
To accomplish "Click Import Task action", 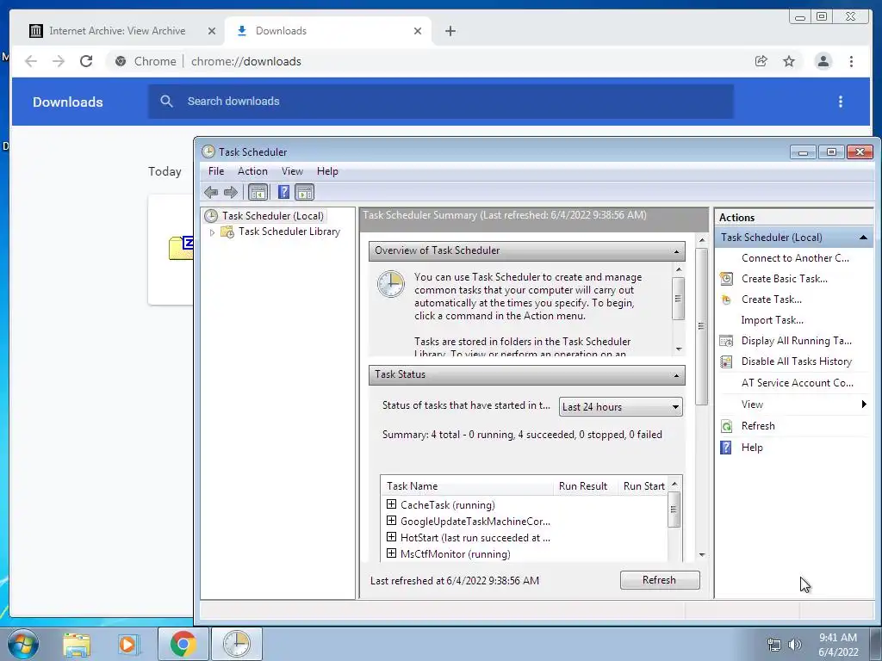I will (772, 320).
